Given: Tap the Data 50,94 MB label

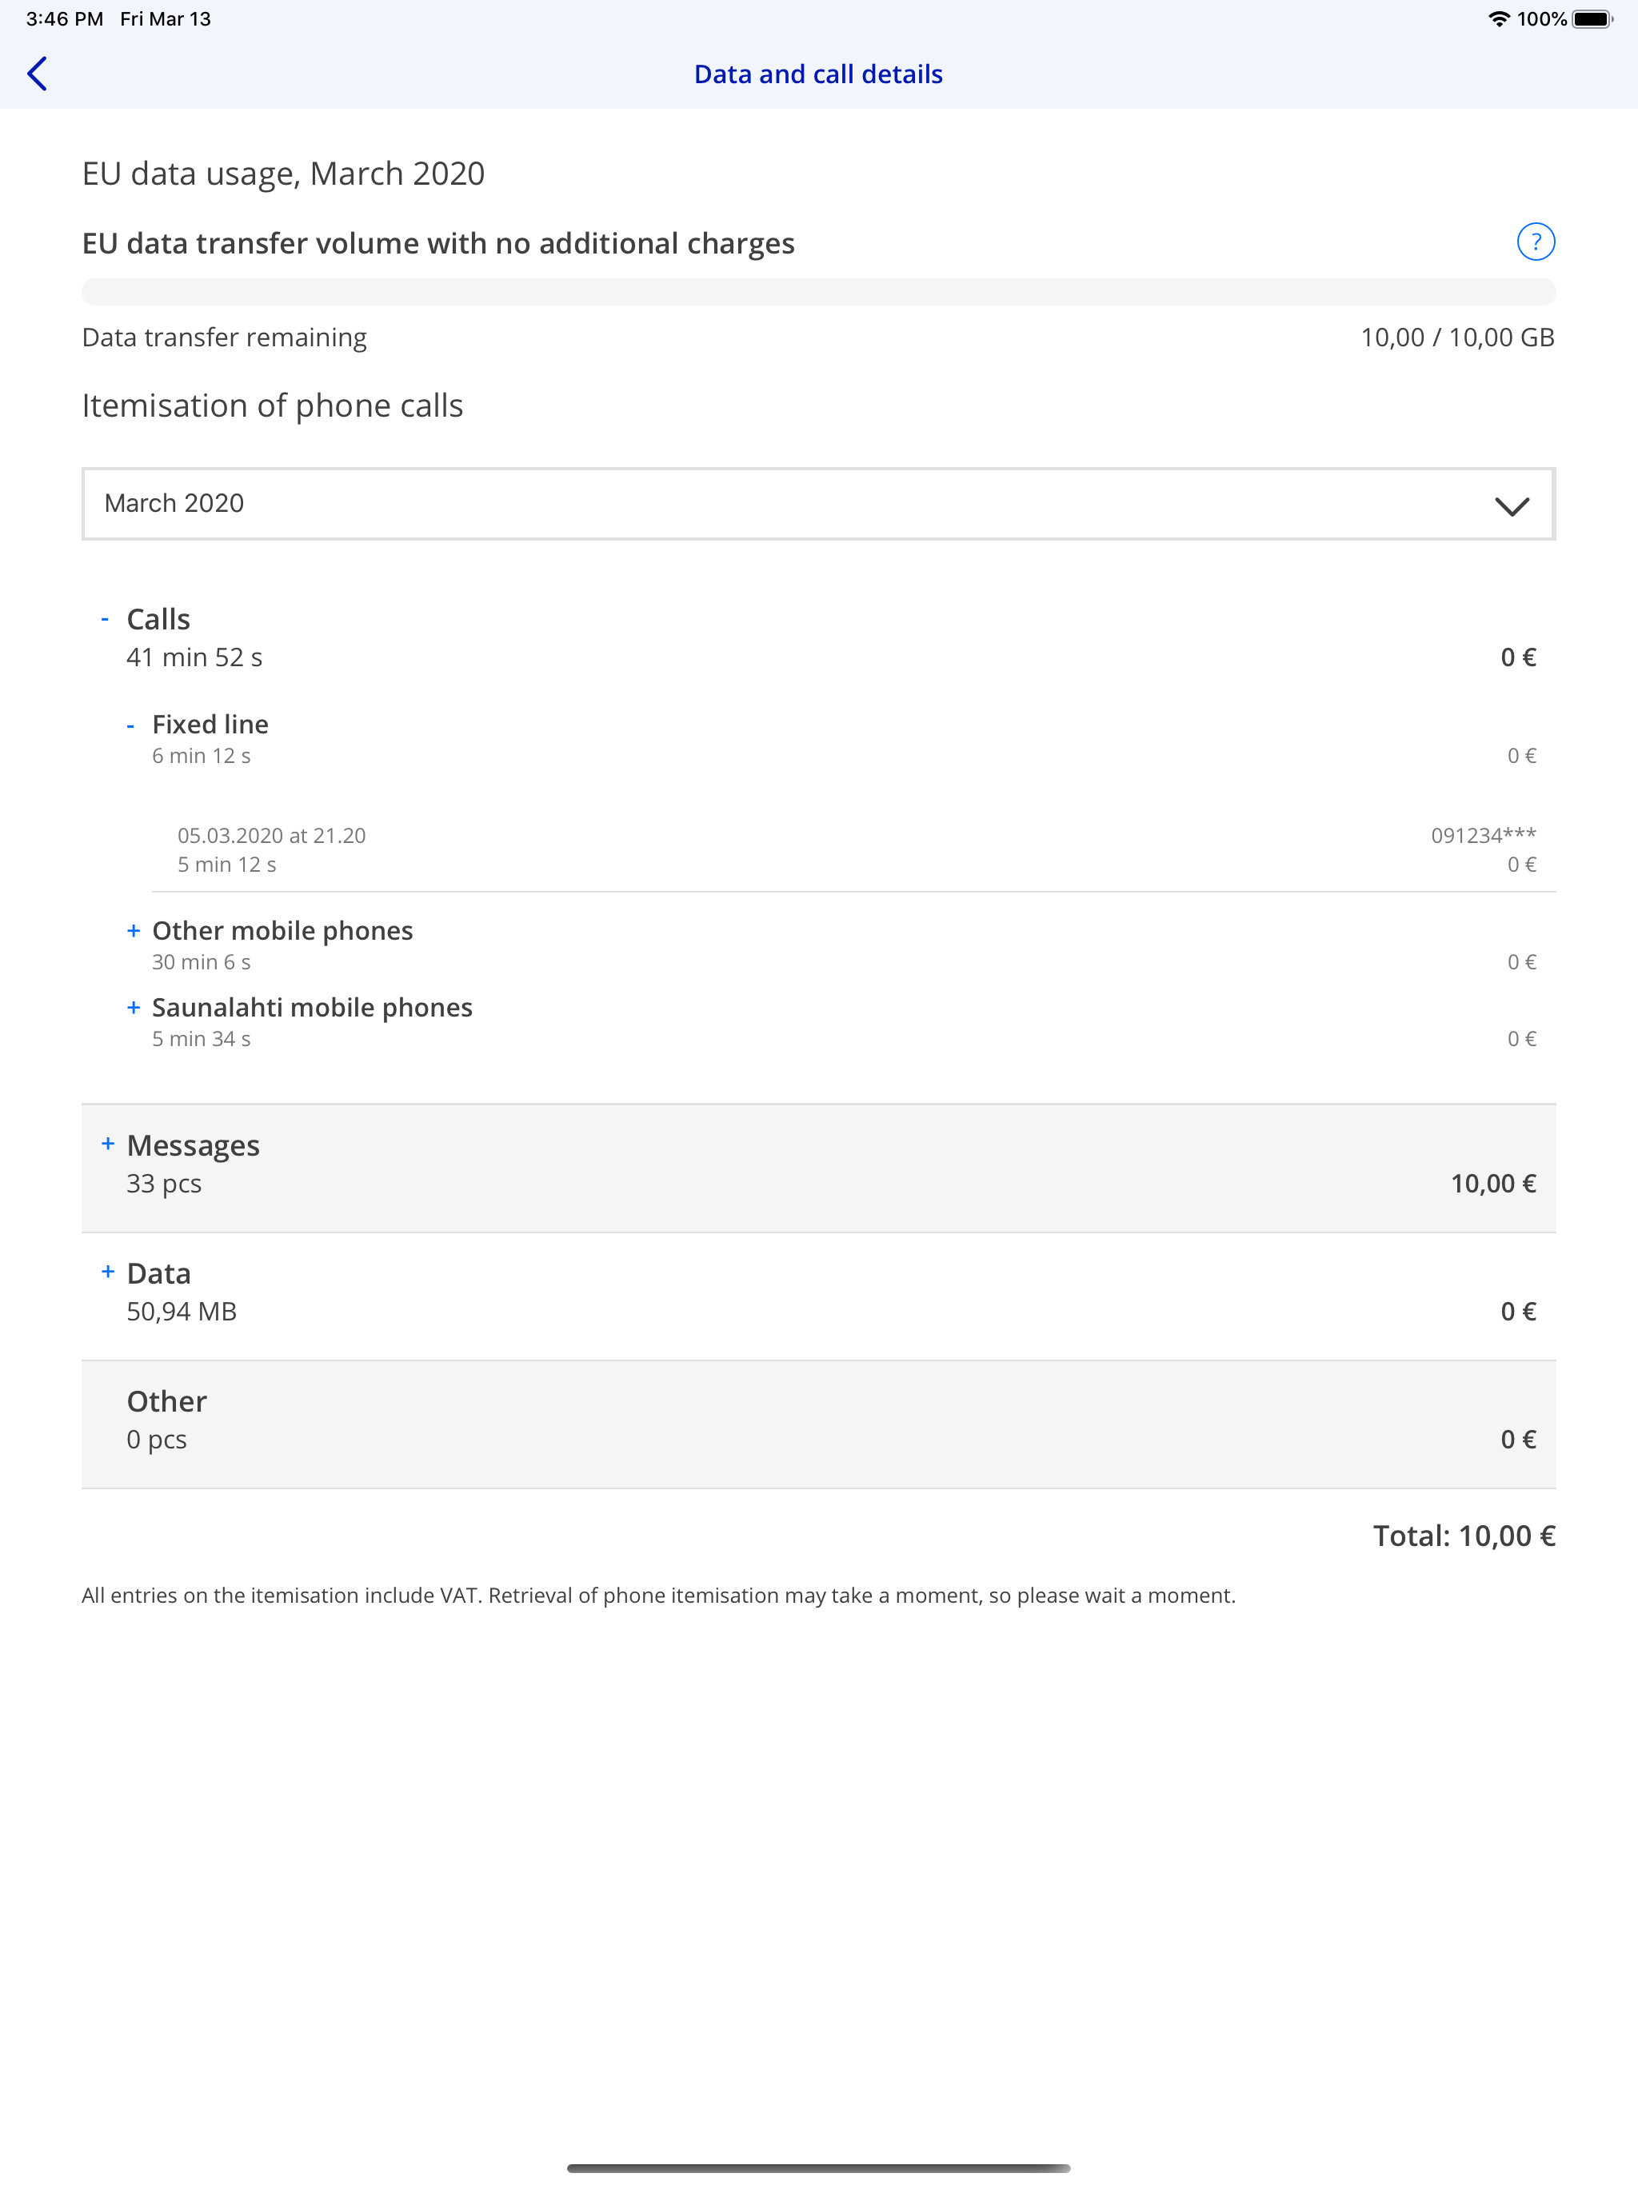Looking at the screenshot, I should tap(181, 1312).
